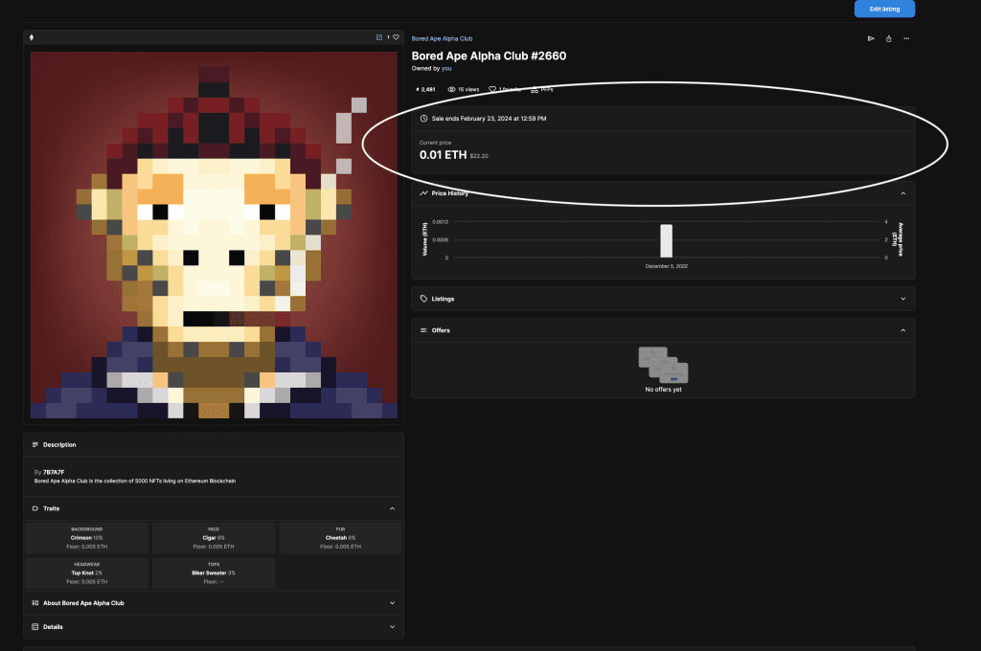The height and width of the screenshot is (651, 981).
Task: Open the NFT image in a new tab
Action: click(x=379, y=37)
